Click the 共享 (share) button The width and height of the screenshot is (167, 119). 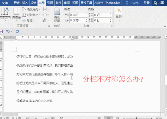(159, 3)
